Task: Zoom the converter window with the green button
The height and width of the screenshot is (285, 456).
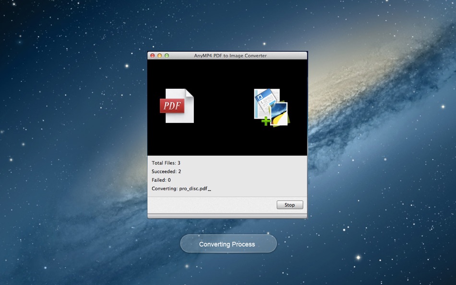Action: [x=167, y=56]
